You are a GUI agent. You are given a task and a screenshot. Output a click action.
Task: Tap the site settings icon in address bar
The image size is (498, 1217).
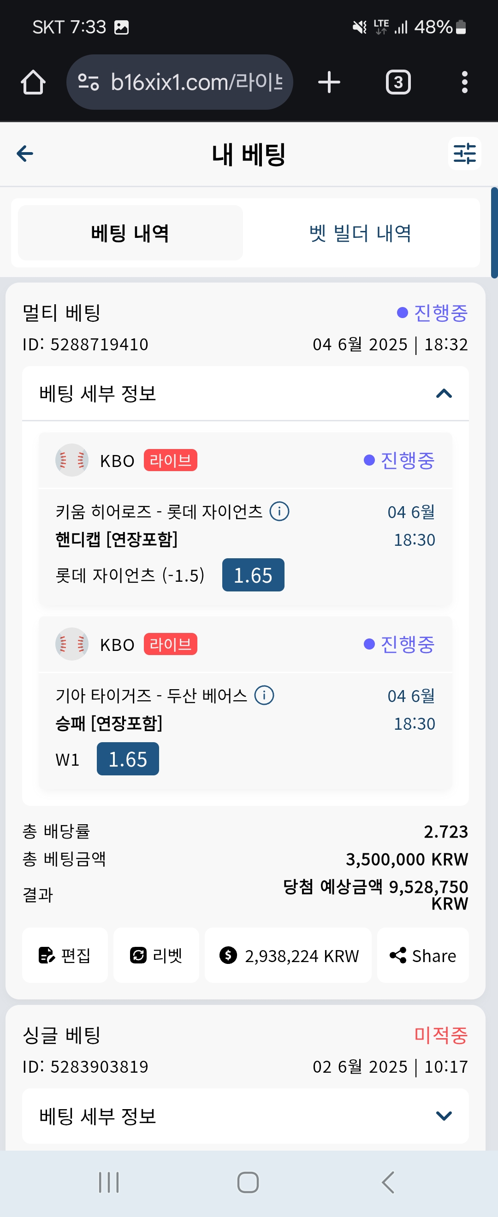click(89, 82)
